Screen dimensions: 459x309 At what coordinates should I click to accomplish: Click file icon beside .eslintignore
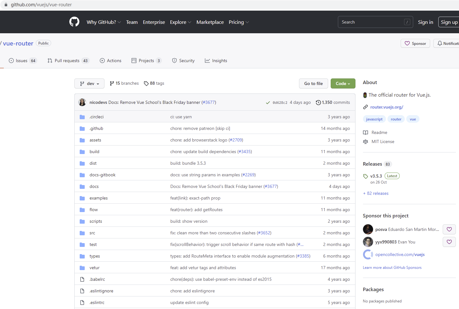pos(82,291)
